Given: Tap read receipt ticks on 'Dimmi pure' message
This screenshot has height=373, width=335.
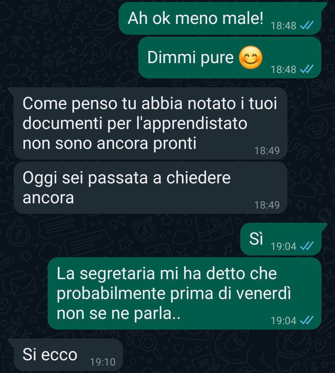Looking at the screenshot, I should pyautogui.click(x=307, y=69).
